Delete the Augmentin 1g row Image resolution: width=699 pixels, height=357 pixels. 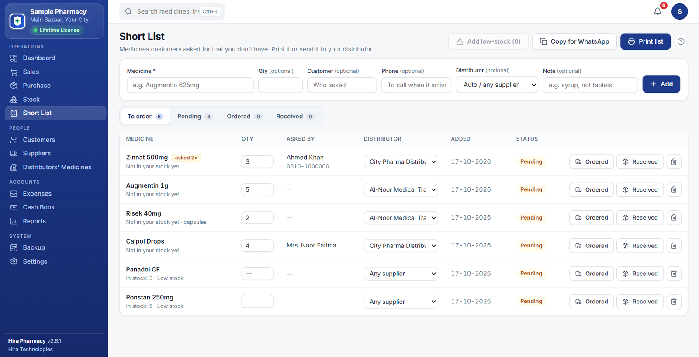coord(674,190)
